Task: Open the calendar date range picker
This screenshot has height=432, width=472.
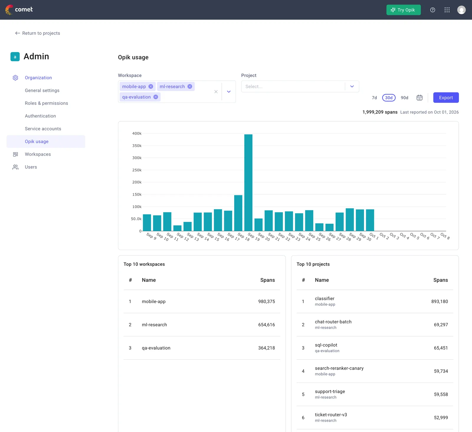Action: [x=419, y=98]
